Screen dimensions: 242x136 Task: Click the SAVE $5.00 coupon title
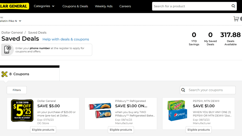[x=48, y=106]
